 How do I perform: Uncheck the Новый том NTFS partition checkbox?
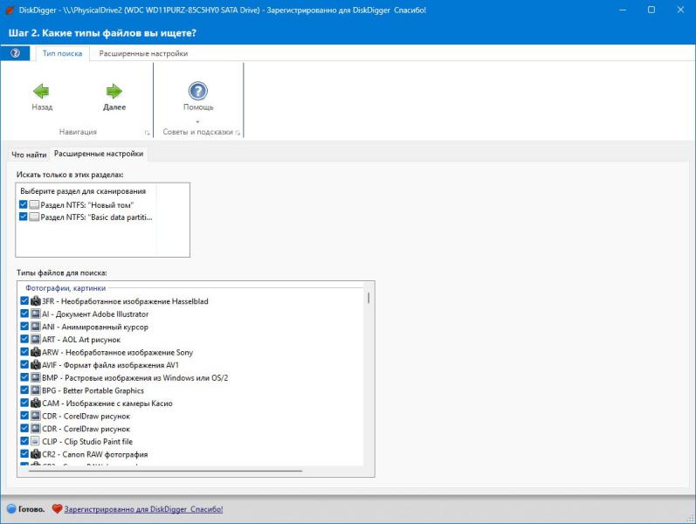click(x=24, y=204)
